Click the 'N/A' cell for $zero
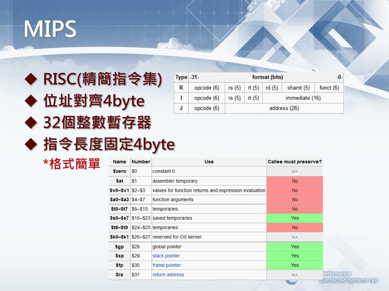This screenshot has height=291, width=389. [295, 171]
